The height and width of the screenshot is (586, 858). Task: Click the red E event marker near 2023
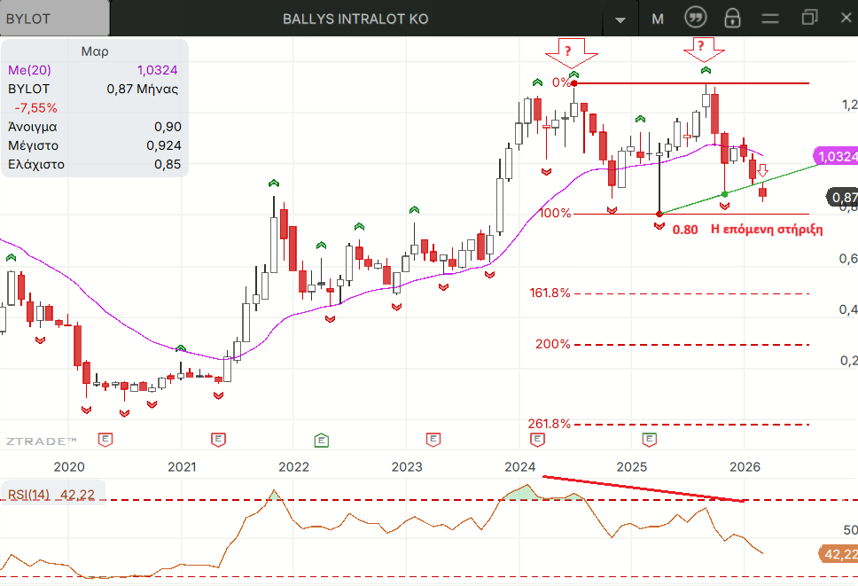click(x=433, y=440)
